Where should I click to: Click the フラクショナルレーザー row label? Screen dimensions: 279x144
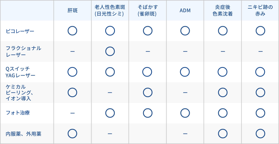click(x=23, y=51)
